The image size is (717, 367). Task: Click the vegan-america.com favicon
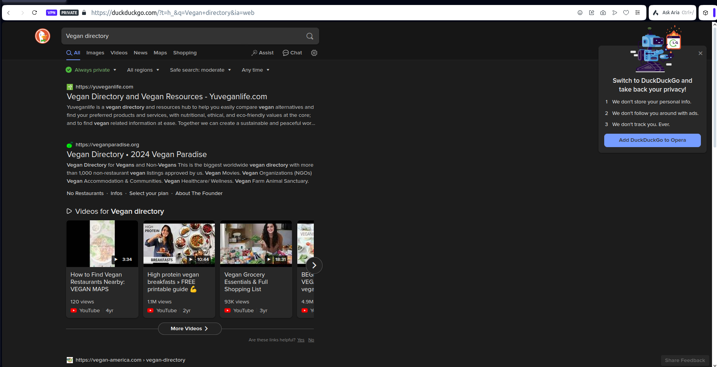point(70,360)
